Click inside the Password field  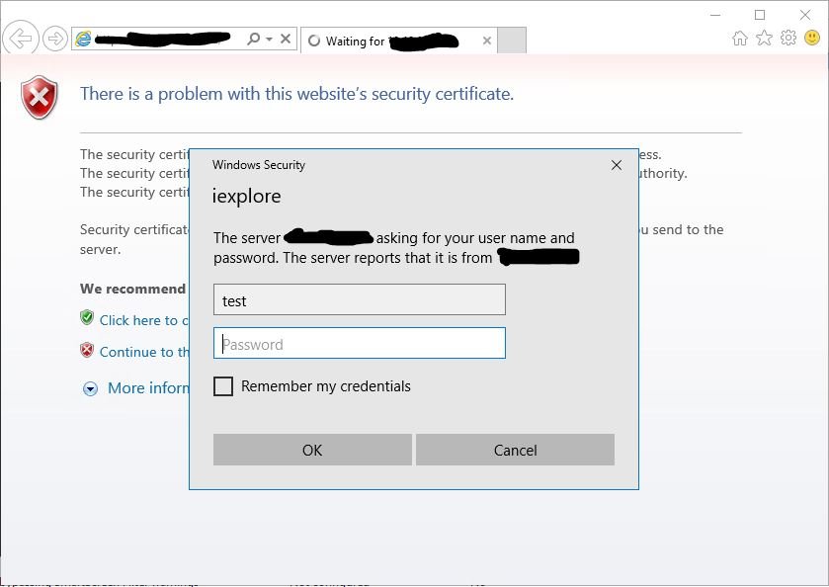pos(359,343)
